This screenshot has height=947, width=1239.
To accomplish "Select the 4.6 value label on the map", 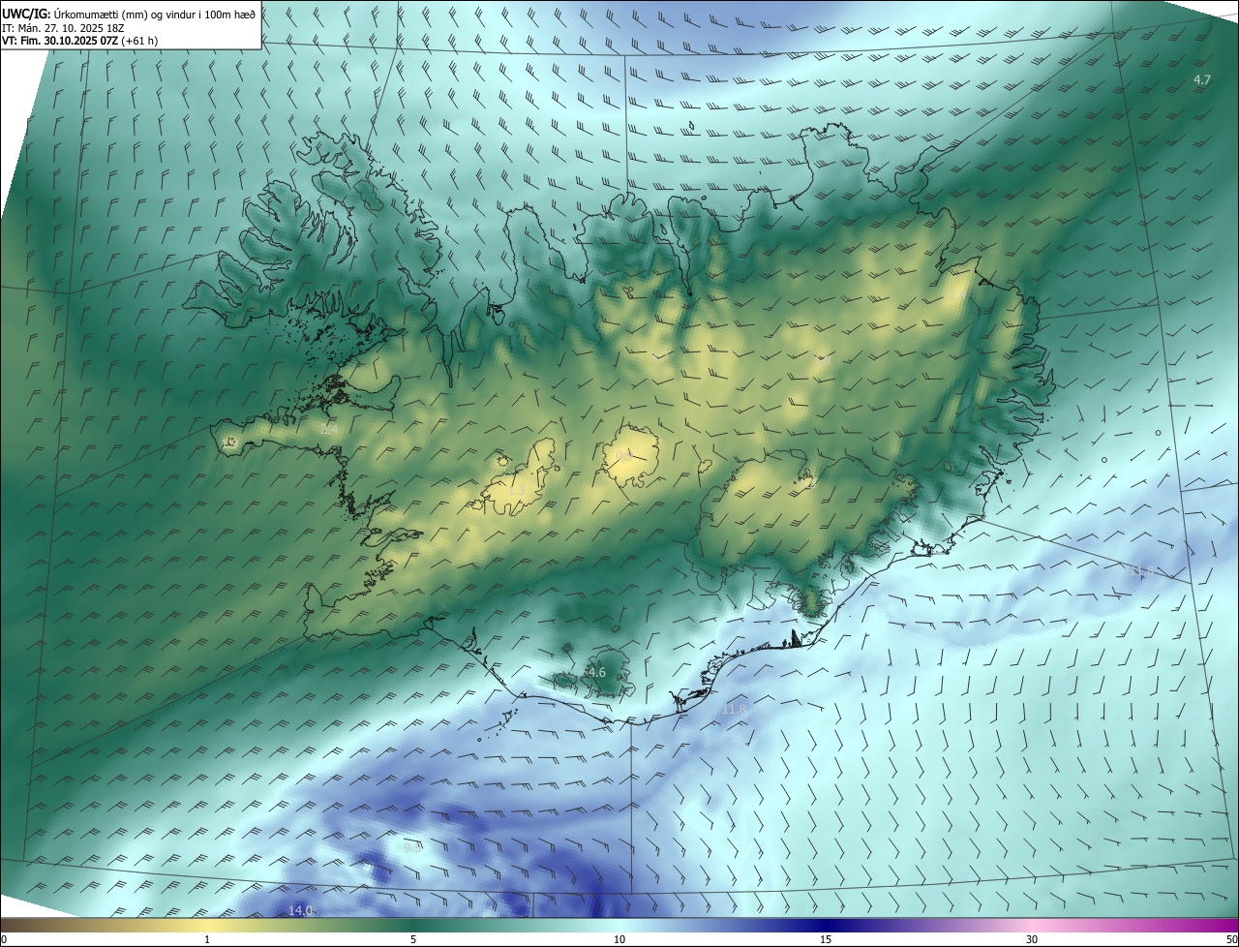I will click(596, 672).
